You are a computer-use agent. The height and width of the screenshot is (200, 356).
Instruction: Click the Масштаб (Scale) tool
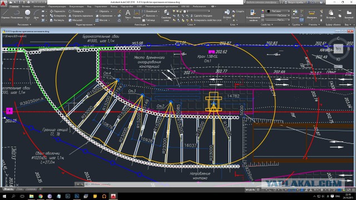click(76, 20)
